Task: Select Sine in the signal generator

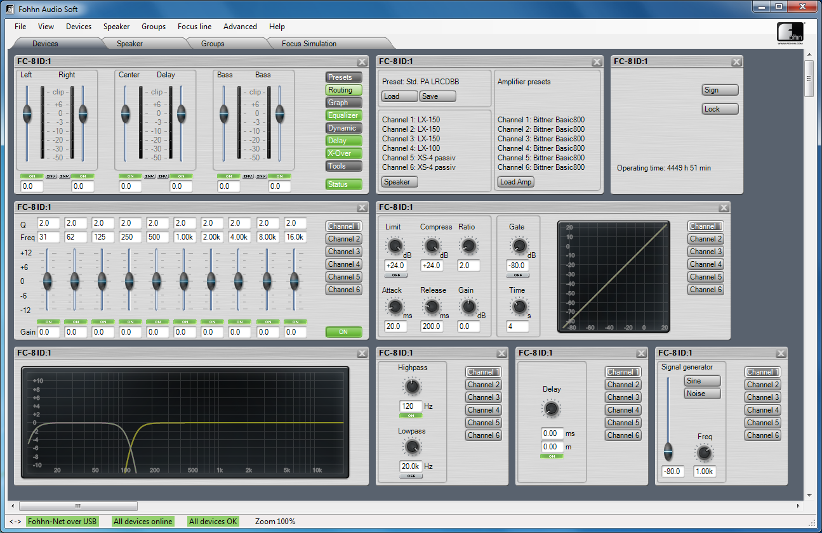Action: [x=703, y=381]
